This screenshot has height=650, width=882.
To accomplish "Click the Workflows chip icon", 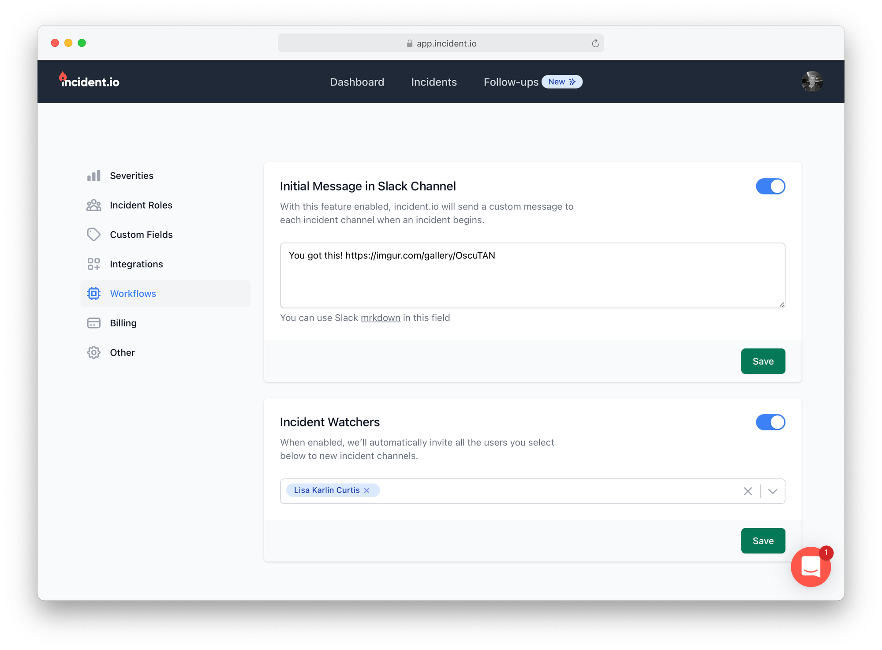I will (93, 294).
